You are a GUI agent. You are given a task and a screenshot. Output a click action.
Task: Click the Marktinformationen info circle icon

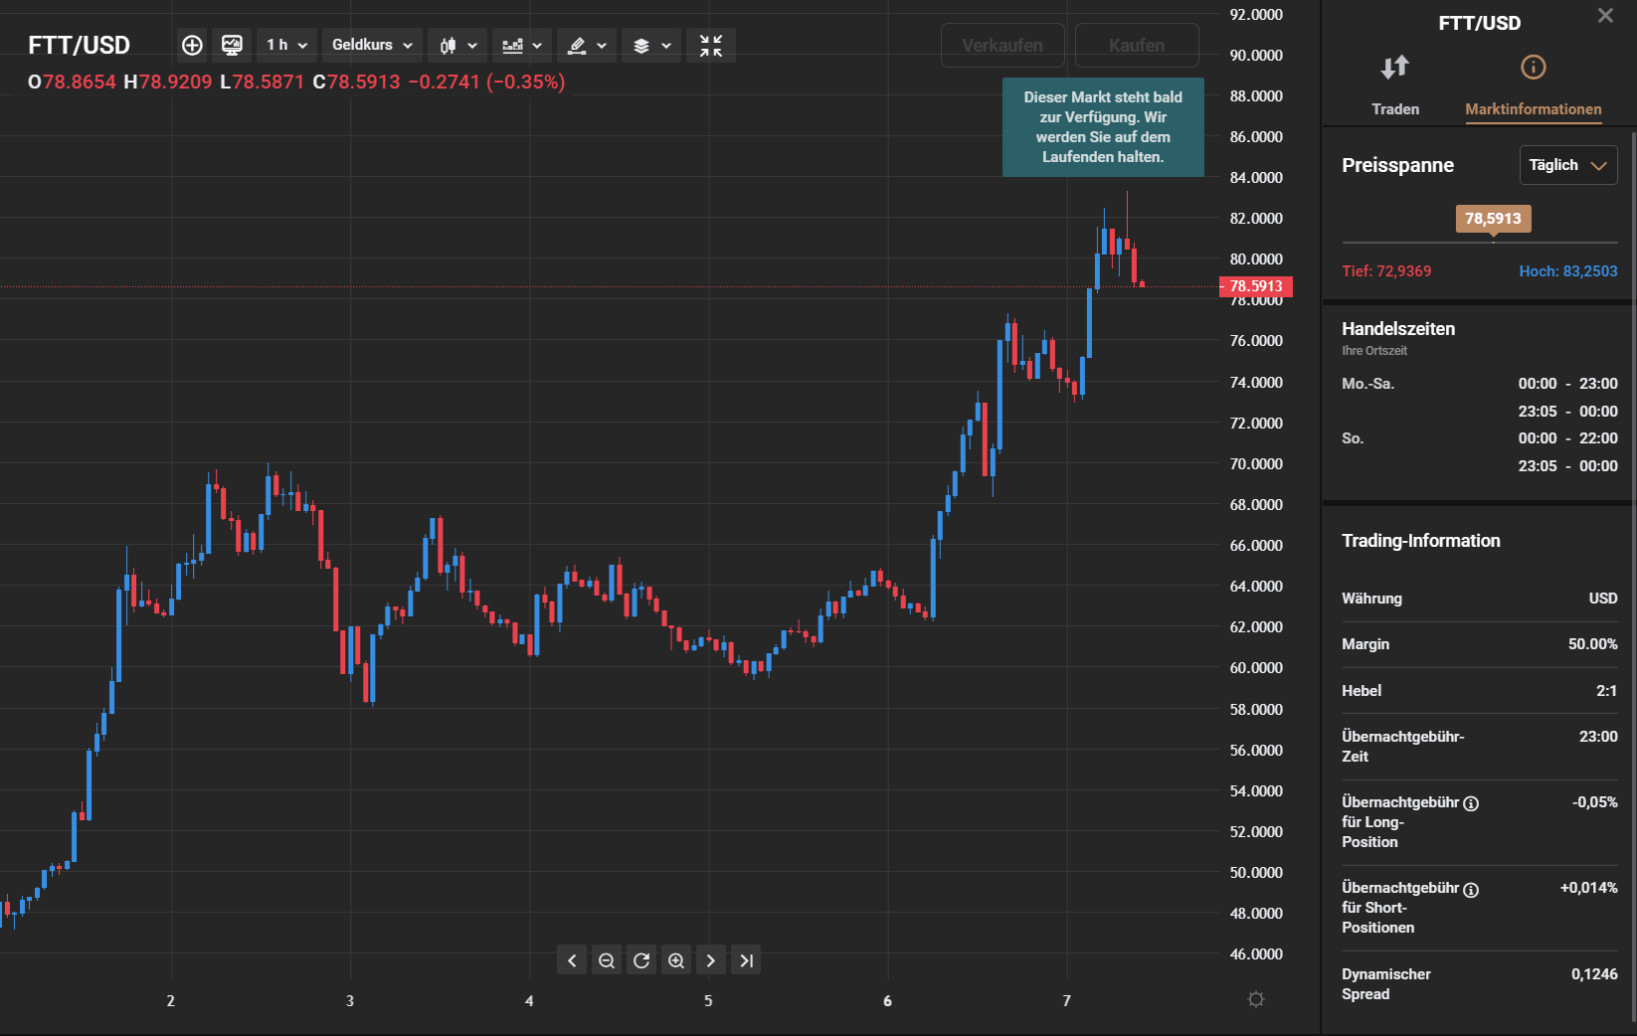pyautogui.click(x=1534, y=67)
